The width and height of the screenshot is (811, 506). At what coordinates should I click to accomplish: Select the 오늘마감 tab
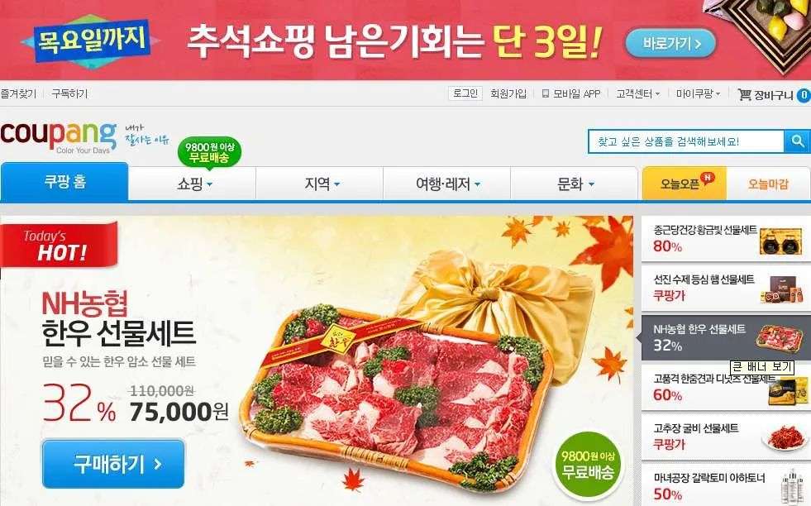(768, 184)
